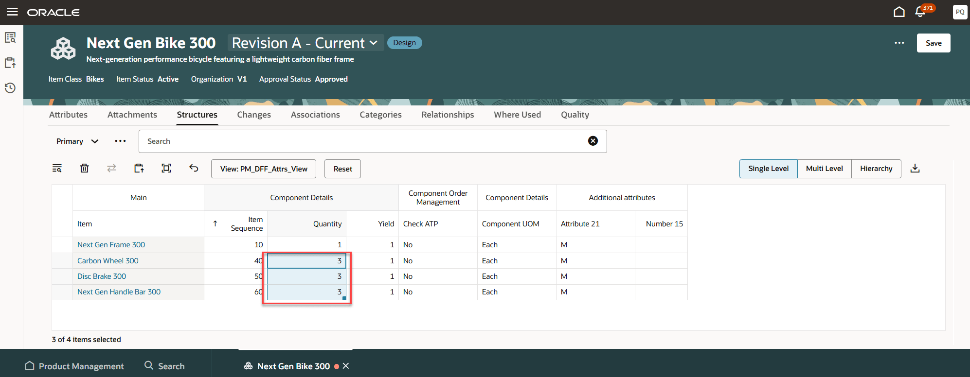The image size is (970, 377).
Task: Open the hamburger navigation menu
Action: (12, 12)
